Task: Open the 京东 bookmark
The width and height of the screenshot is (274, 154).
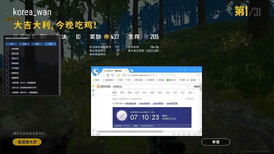Action: 128,80
